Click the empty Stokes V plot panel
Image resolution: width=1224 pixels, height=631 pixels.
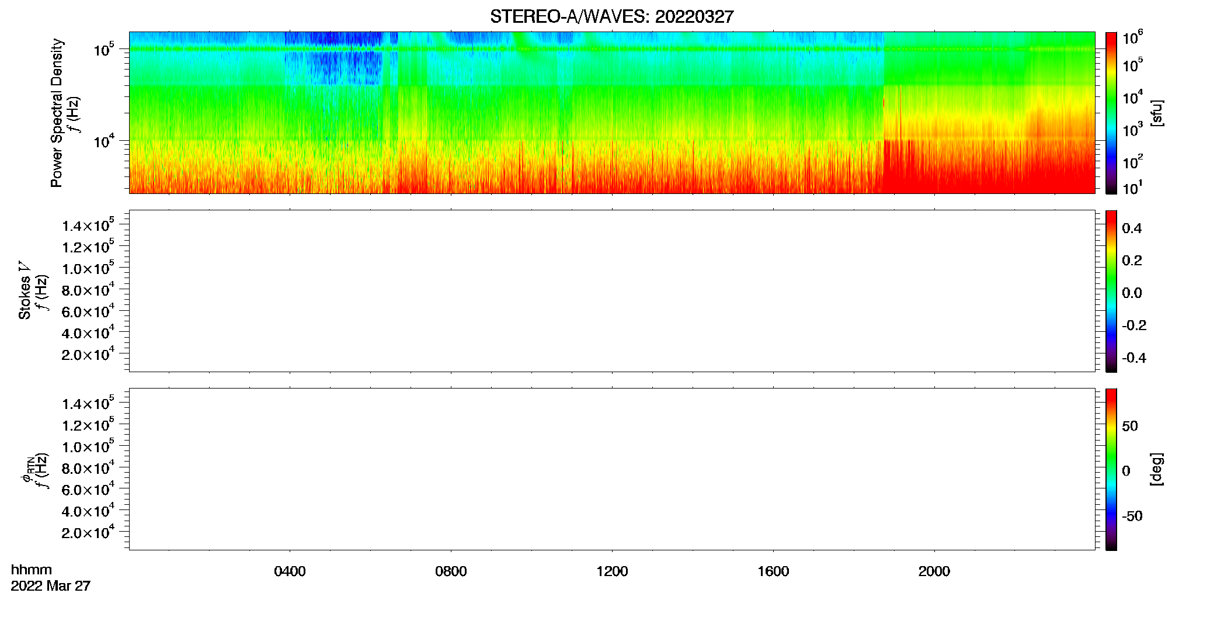tap(612, 291)
